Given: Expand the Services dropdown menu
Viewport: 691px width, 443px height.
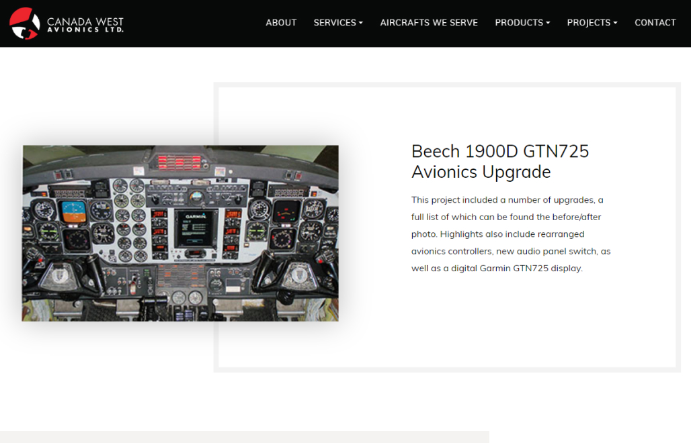Looking at the screenshot, I should coord(338,23).
